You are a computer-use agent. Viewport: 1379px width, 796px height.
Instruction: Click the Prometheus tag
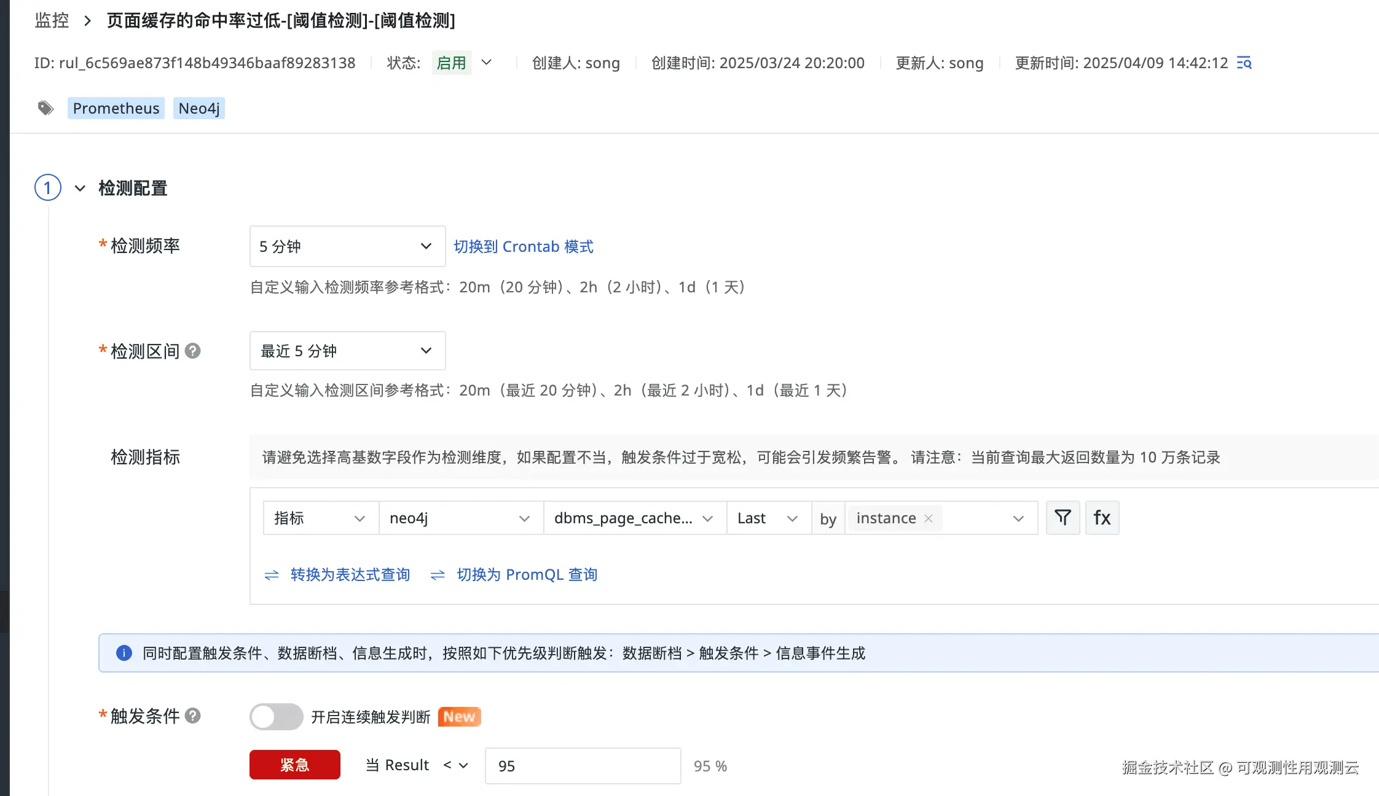(116, 108)
